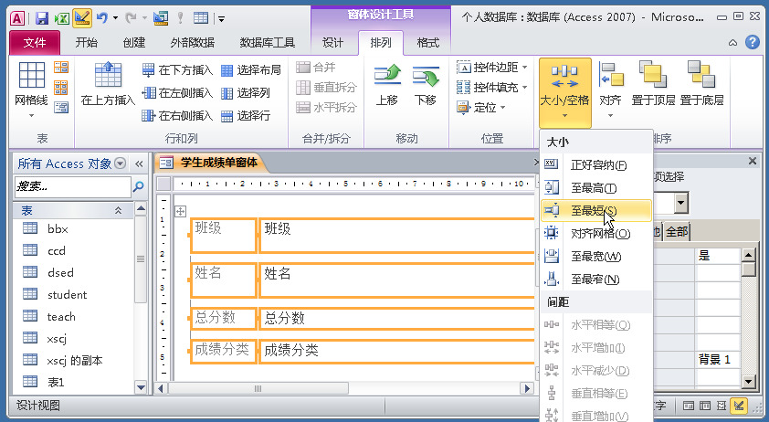
Task: Open the student table
Action: click(74, 294)
